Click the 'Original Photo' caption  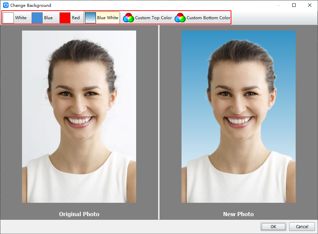[79, 214]
